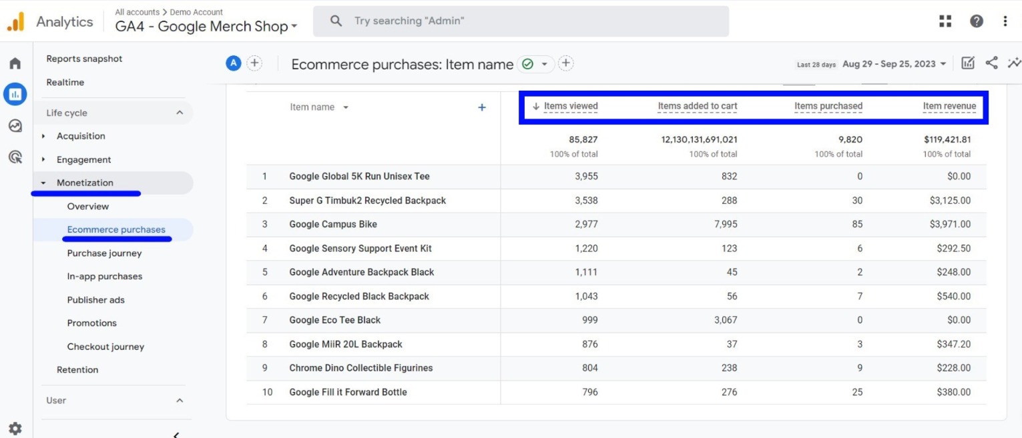
Task: Open the customize report icon
Action: (968, 63)
